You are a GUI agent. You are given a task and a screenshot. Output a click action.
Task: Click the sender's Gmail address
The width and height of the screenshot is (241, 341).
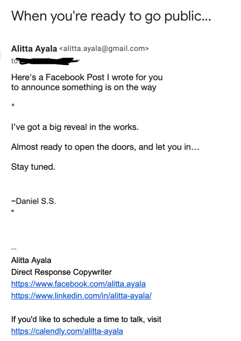[104, 49]
